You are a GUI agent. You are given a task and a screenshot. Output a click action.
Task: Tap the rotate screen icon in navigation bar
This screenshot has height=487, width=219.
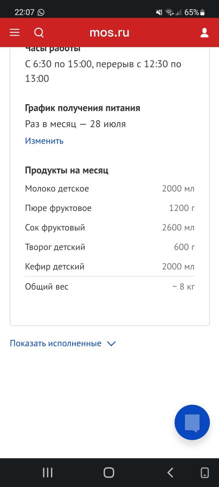pyautogui.click(x=205, y=472)
